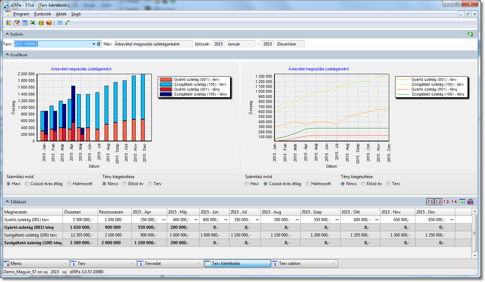Select Havi under right chart Számítási mód
Viewport: 485px width, 282px height.
(247, 184)
